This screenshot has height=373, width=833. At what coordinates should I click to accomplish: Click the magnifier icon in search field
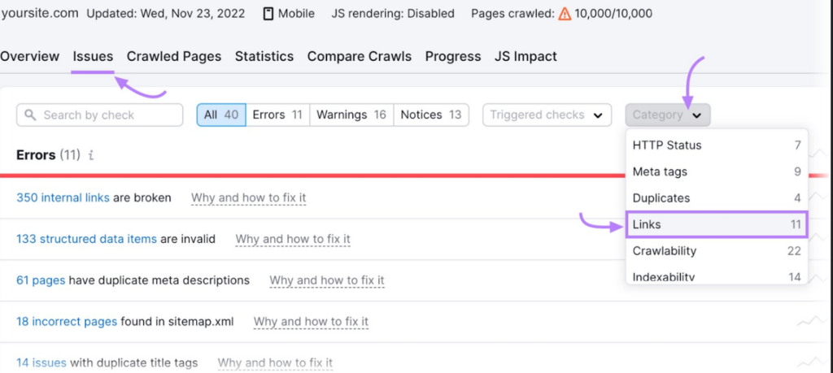coord(31,115)
